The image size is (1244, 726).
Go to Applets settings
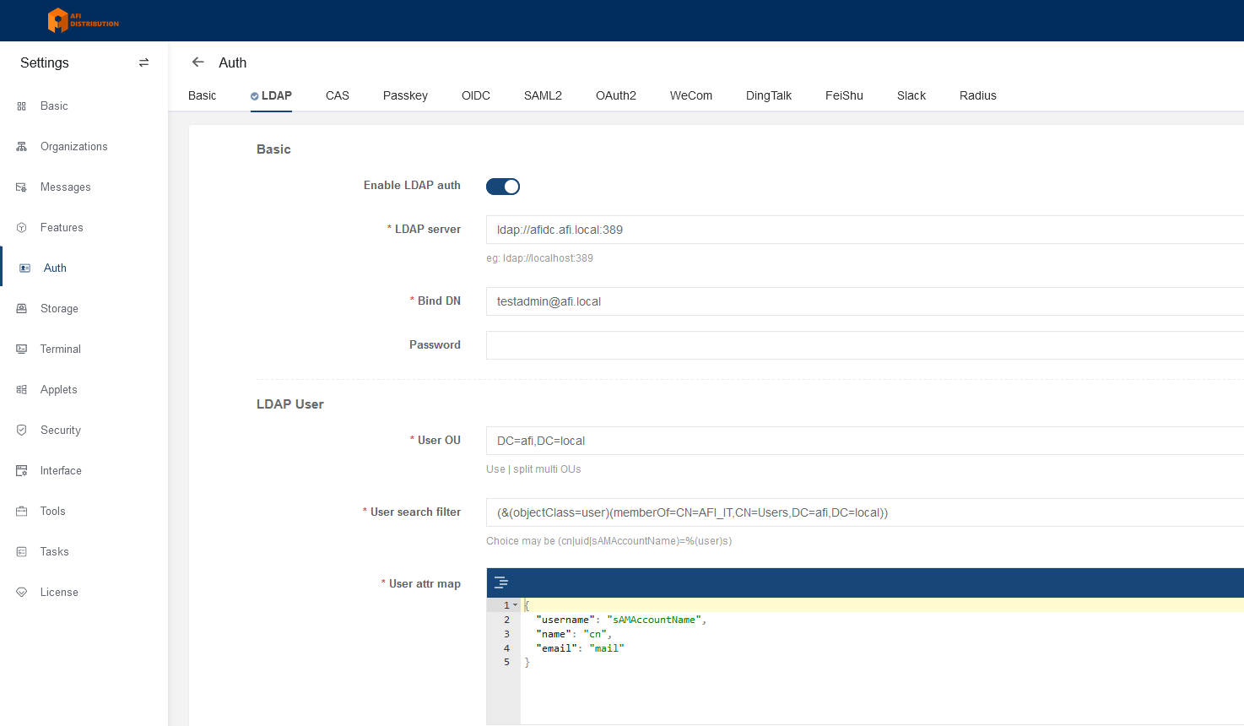pos(59,390)
